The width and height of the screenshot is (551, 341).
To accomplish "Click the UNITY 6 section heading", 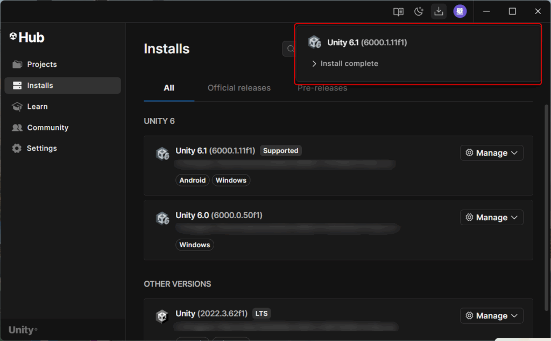I will point(159,121).
